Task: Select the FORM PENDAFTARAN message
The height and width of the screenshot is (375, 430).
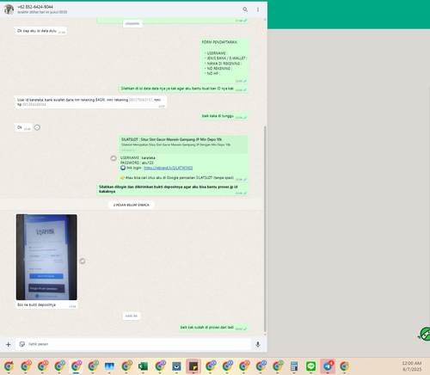Action: (x=224, y=61)
